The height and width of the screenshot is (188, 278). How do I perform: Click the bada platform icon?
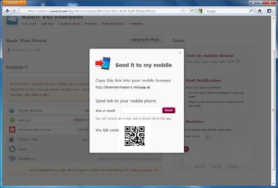tap(12, 149)
